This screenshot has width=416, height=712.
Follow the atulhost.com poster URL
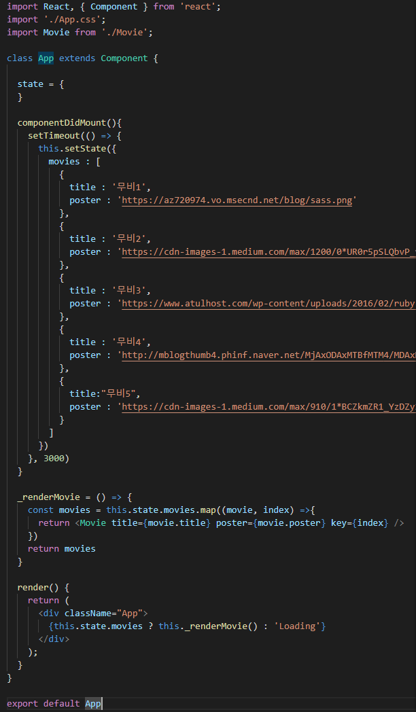click(269, 303)
